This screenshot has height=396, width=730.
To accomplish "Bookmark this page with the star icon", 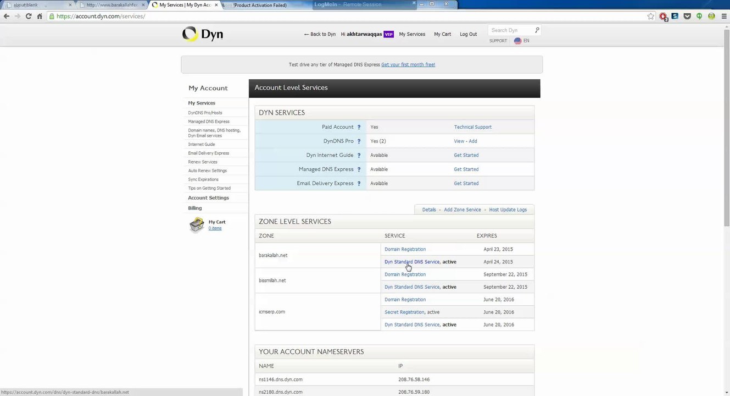I will tap(651, 16).
